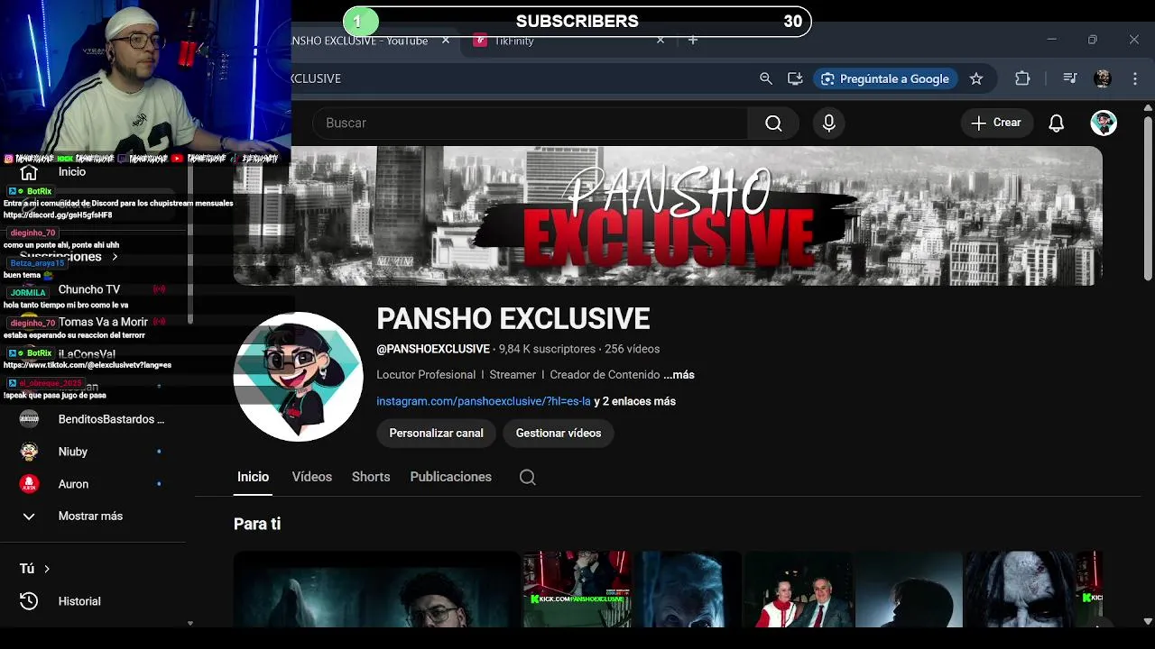The height and width of the screenshot is (649, 1155).
Task: Open the thumbnail with the elderly couple
Action: tap(798, 590)
